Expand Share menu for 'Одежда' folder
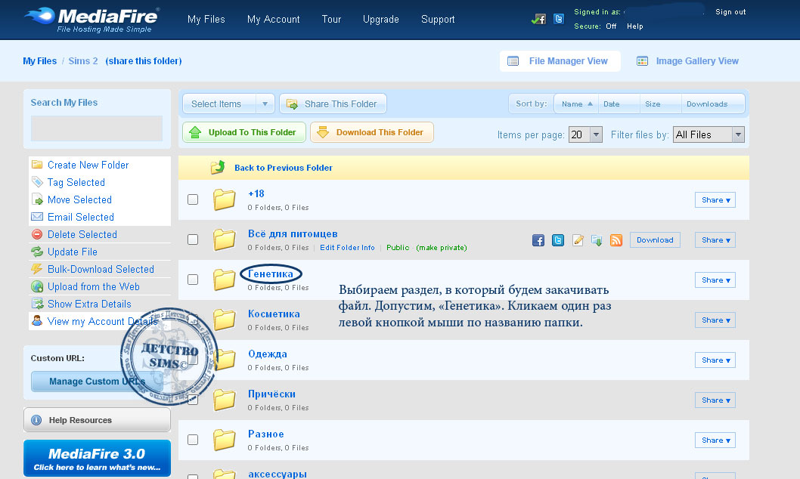 [x=715, y=360]
